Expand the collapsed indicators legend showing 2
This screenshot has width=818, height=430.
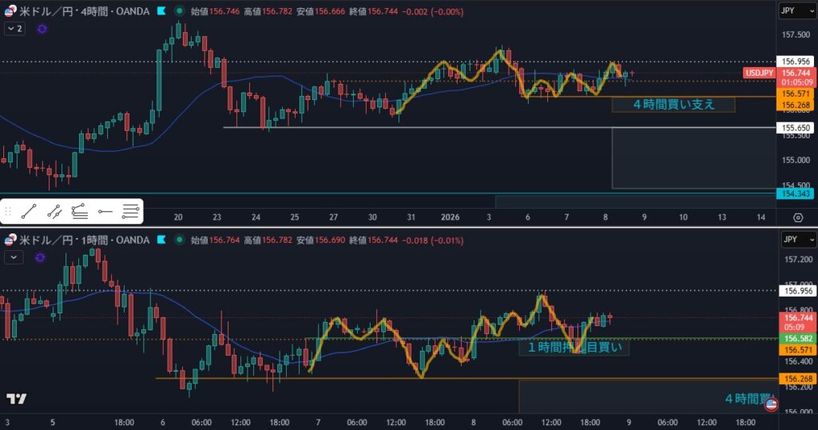14,29
